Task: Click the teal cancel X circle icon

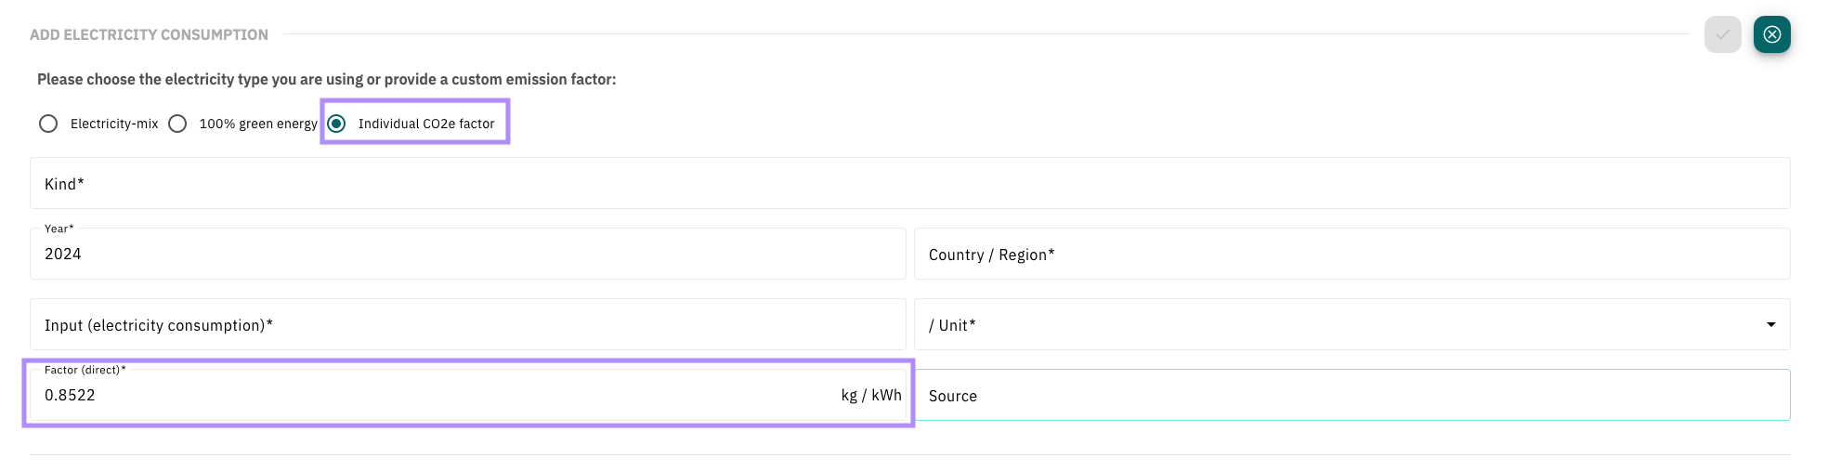Action: 1771,34
